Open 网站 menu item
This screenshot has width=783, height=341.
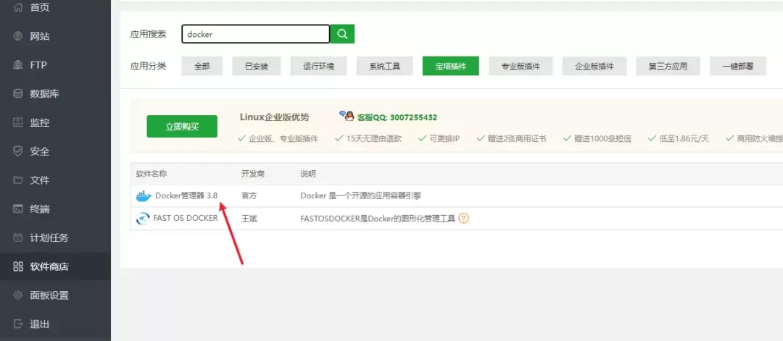tap(39, 36)
